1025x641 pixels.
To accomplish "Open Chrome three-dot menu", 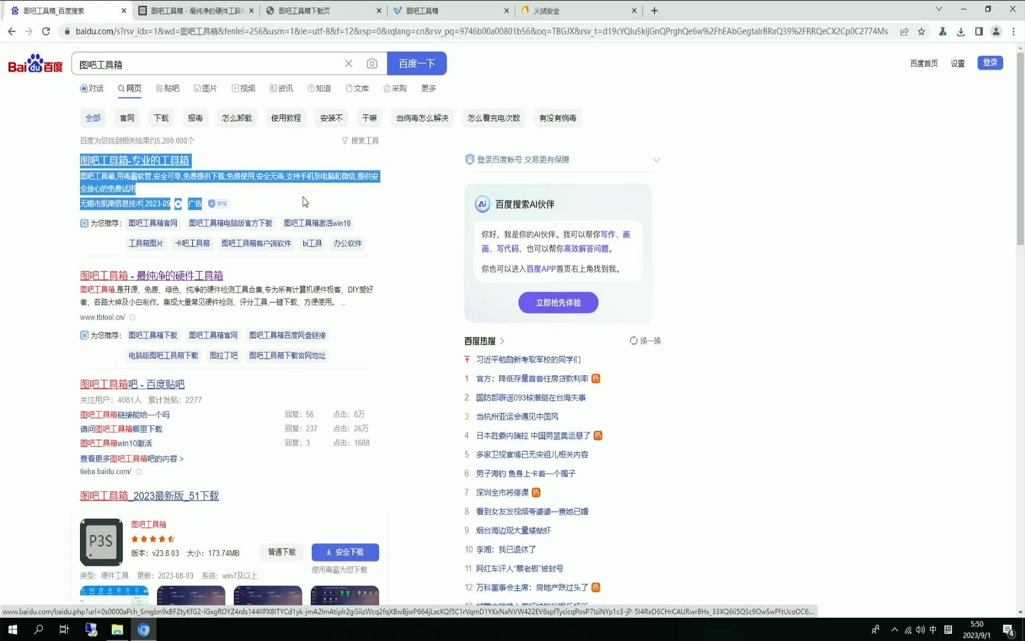I will tap(1014, 31).
